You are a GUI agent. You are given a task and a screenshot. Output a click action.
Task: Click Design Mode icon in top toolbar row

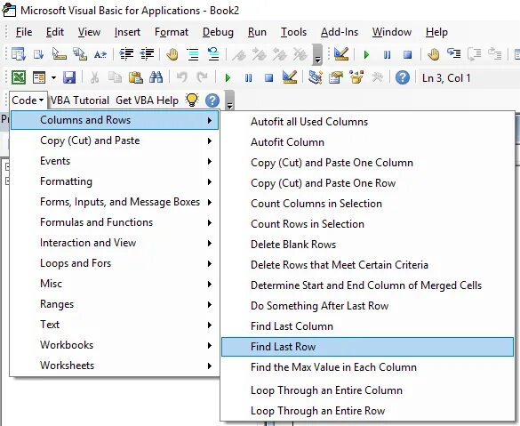click(x=341, y=54)
